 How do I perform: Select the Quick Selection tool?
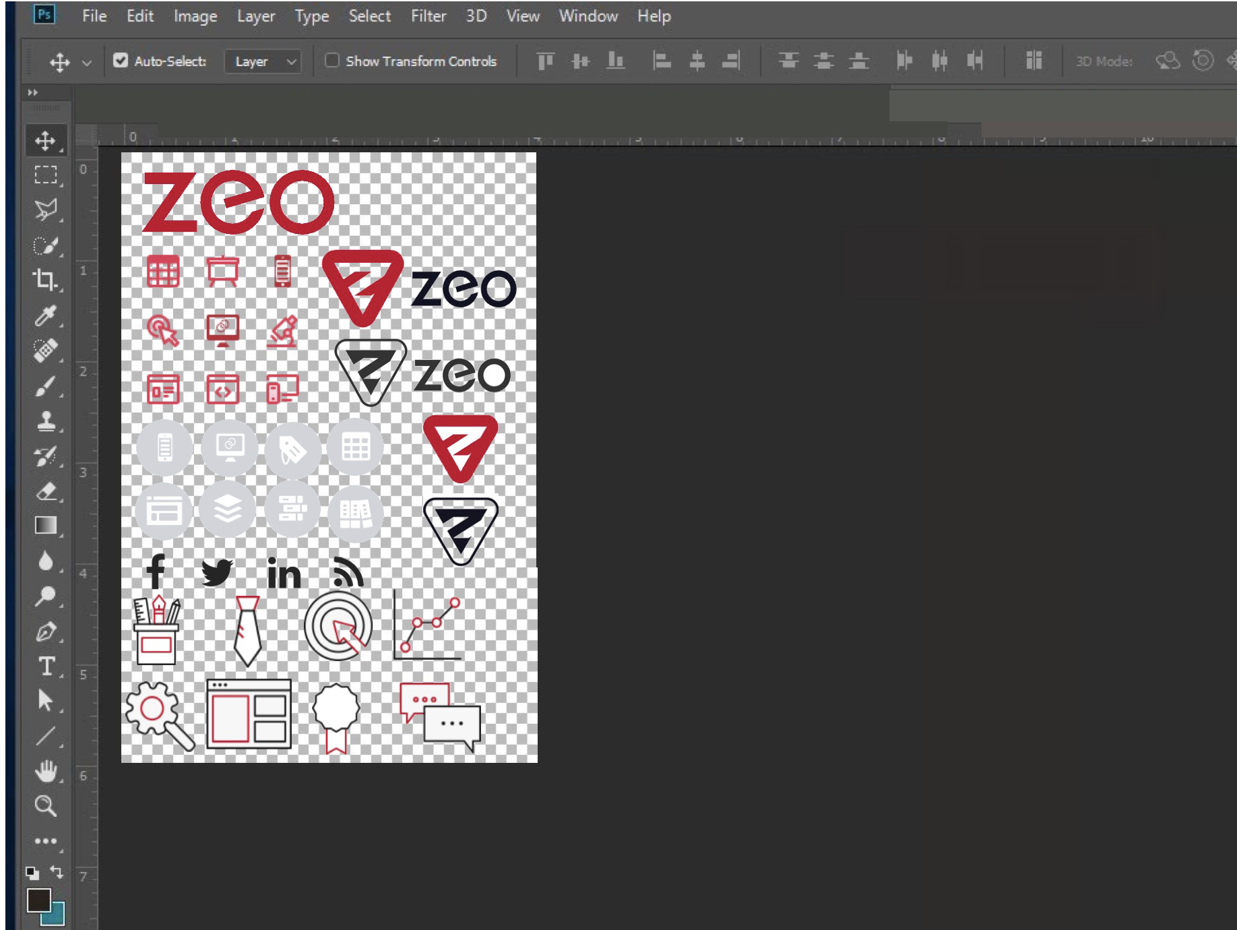45,245
